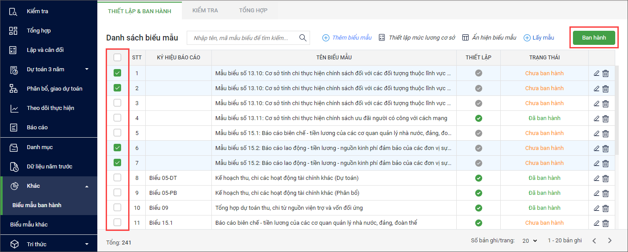Click the green Ban hành button

point(594,38)
